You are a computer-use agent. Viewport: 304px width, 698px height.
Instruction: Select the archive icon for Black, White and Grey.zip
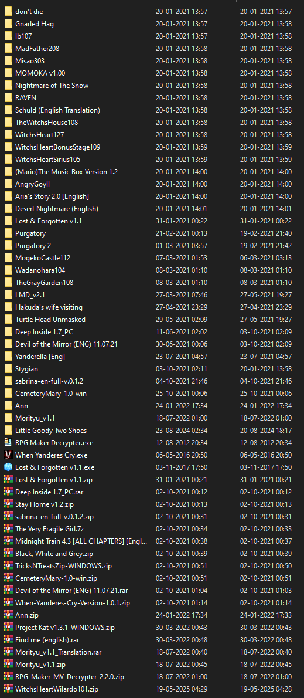point(8,553)
